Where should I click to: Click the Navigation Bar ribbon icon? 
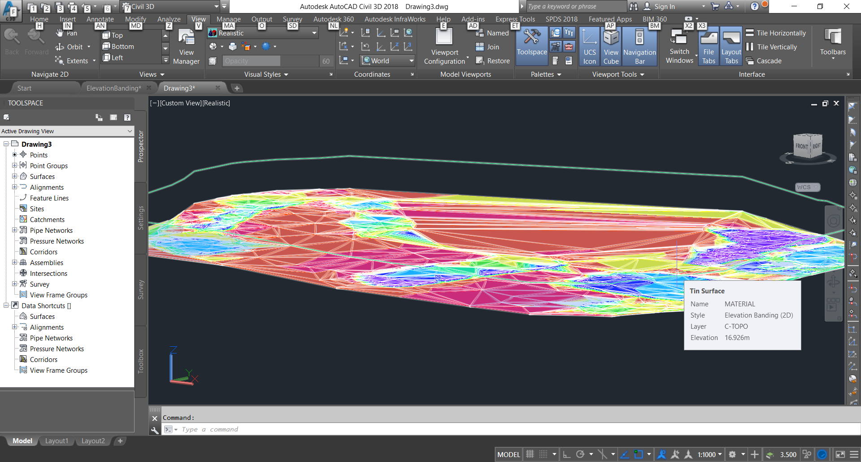point(639,45)
